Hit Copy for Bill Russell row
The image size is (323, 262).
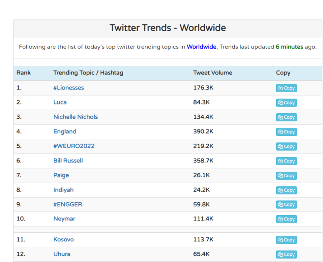point(286,161)
